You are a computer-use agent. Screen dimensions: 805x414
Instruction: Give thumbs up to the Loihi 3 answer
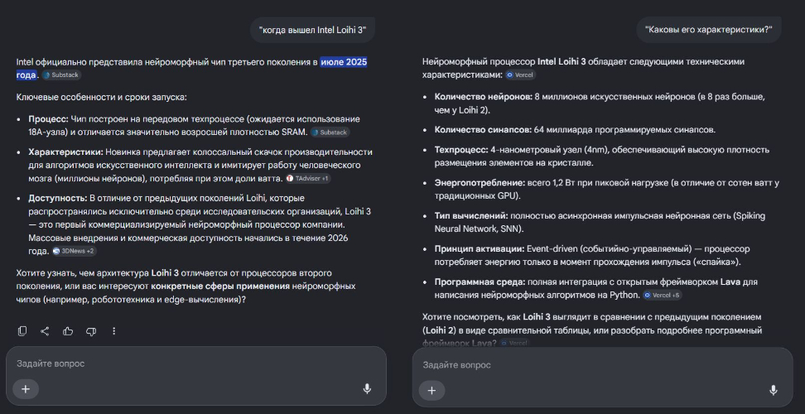pos(68,331)
